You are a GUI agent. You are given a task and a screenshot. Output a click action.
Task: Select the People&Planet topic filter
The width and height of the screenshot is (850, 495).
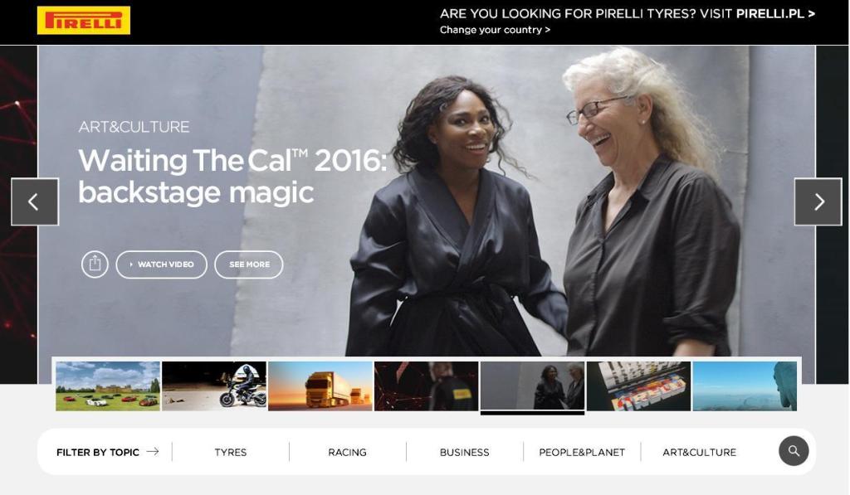tap(582, 452)
